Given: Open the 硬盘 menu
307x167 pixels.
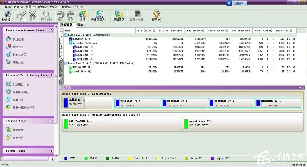Looking at the screenshot, I should pos(42,7).
